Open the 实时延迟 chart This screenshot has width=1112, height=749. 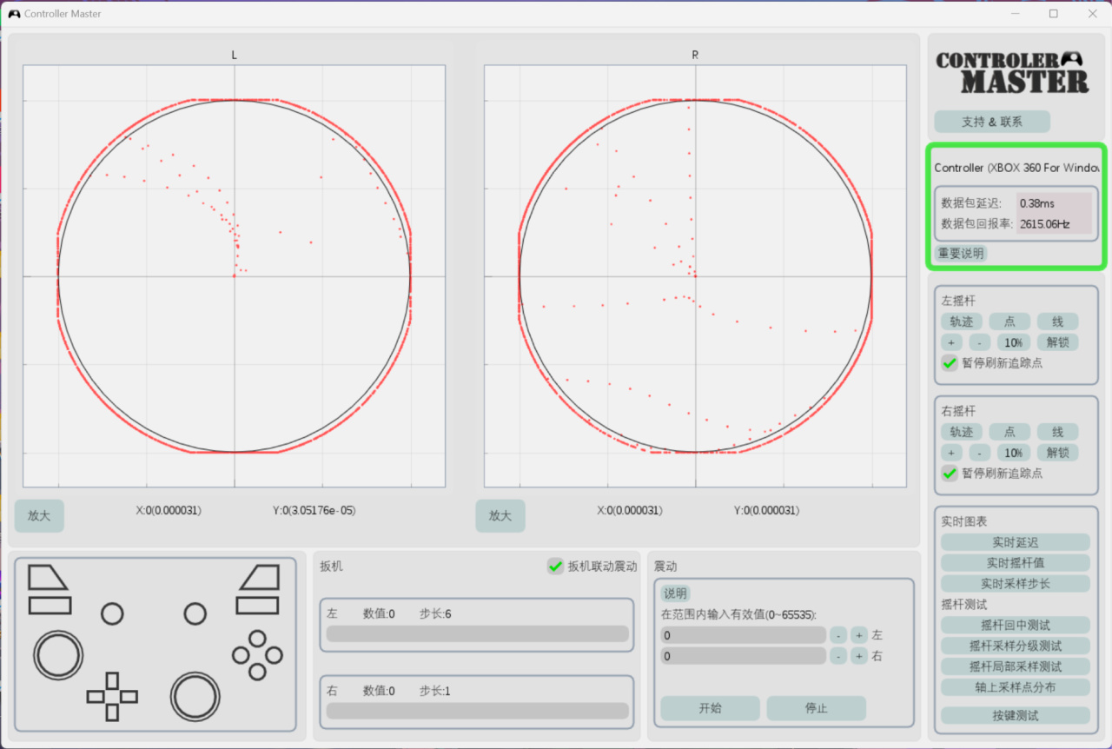[1015, 542]
